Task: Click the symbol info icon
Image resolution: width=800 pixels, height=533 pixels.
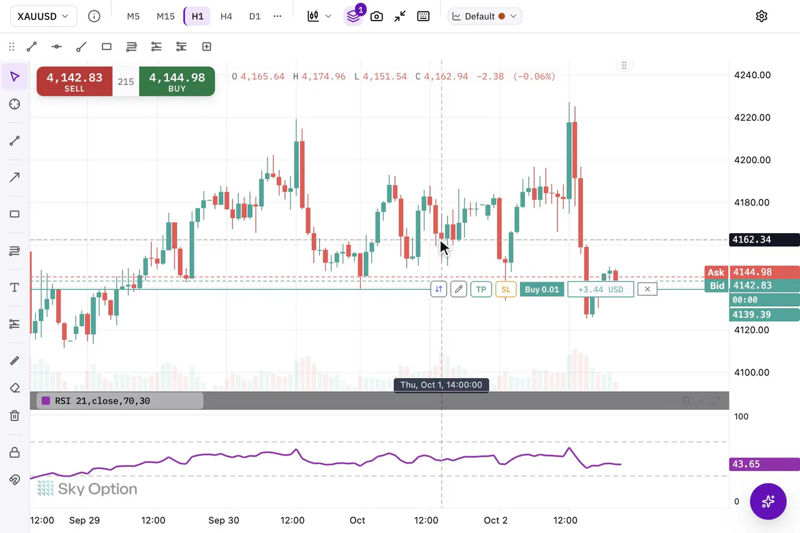Action: coord(94,16)
